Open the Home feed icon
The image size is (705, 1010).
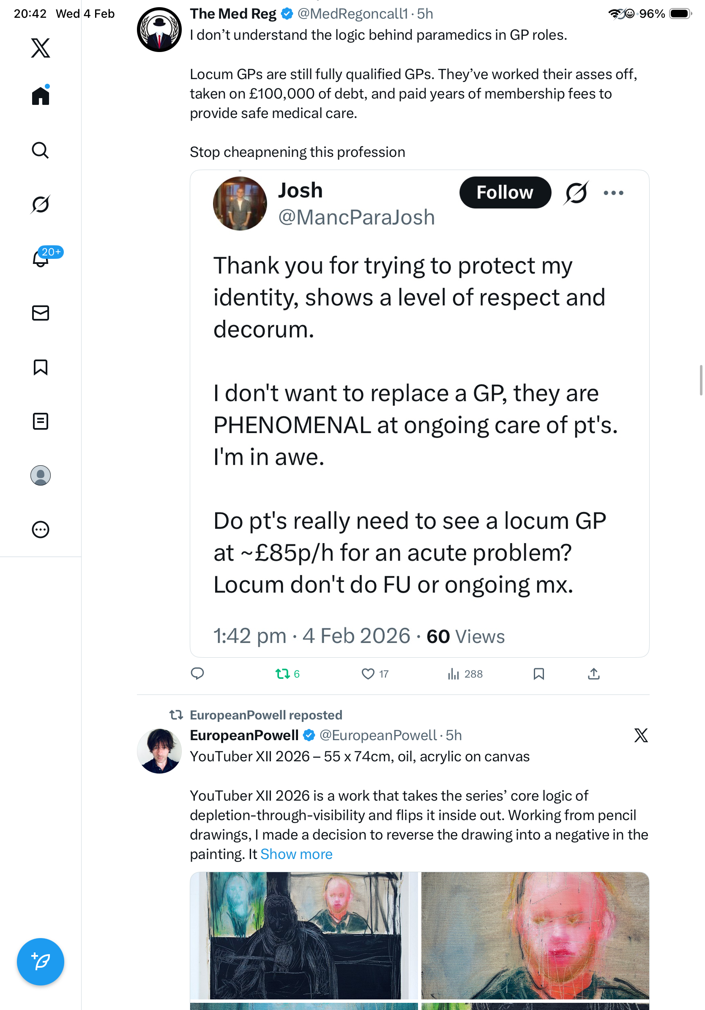[x=41, y=96]
